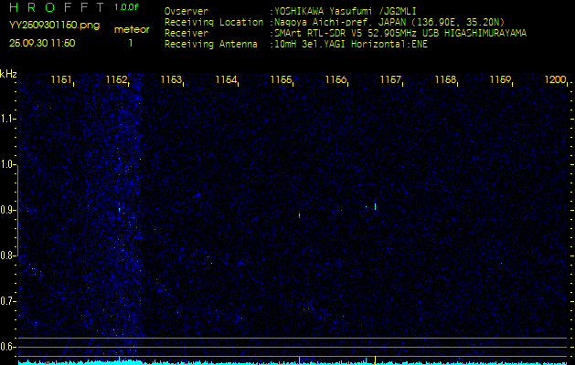Click the bright echo spot near 1152 at 0.9 kHz
This screenshot has width=575, height=365.
coord(119,210)
